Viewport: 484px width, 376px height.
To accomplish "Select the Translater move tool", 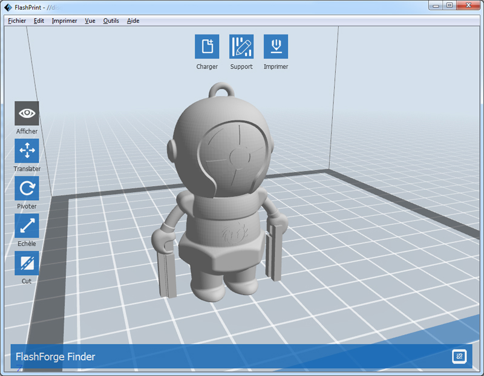I will (27, 151).
